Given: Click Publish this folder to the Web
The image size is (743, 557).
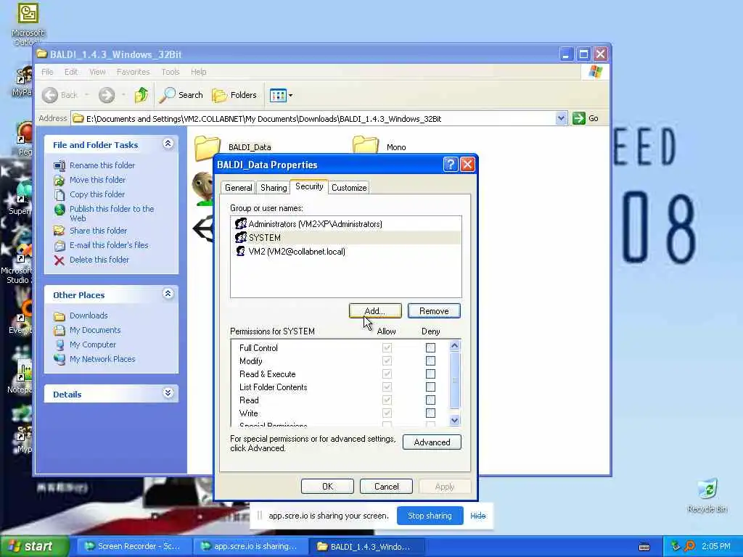Looking at the screenshot, I should coord(111,213).
